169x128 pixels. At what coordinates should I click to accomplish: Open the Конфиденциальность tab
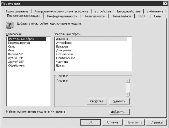[x=62, y=16]
